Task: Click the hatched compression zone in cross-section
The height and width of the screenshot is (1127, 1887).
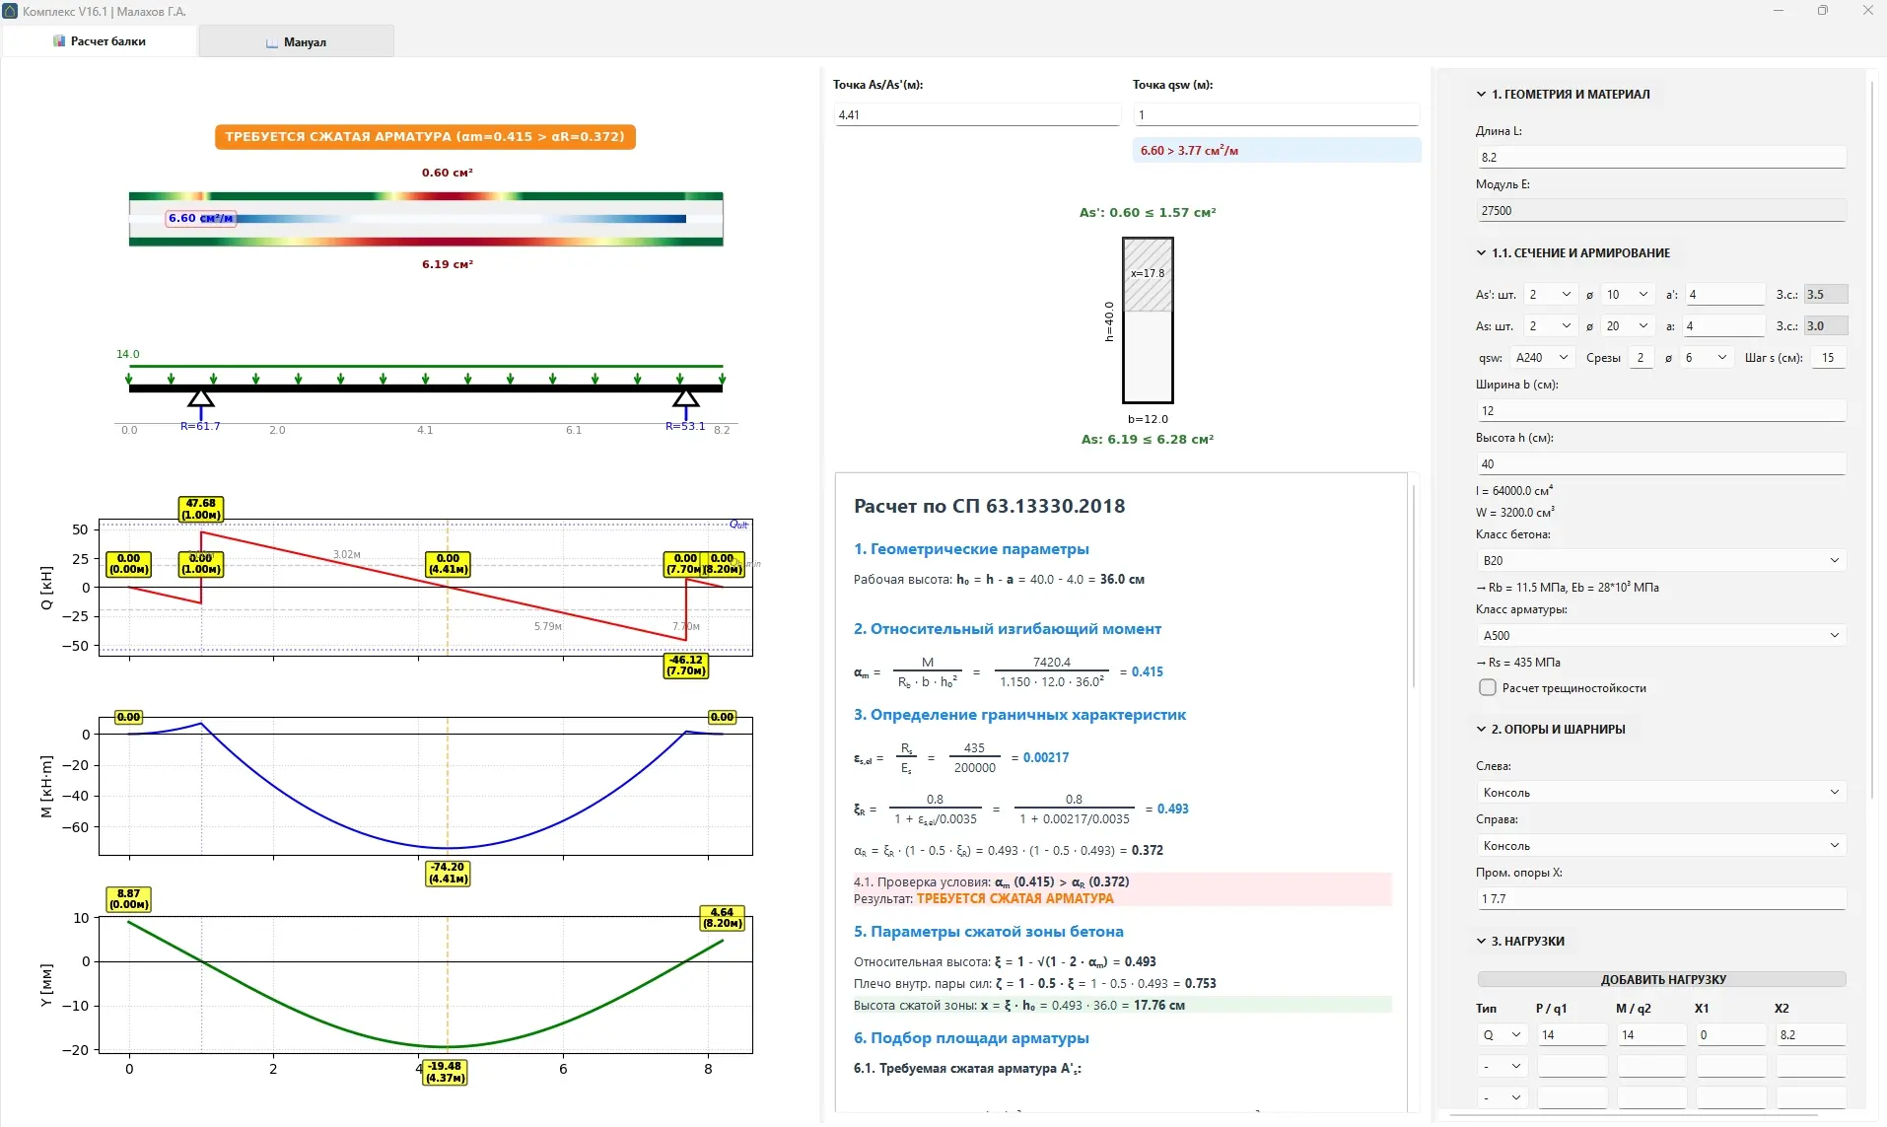Action: coord(1148,275)
